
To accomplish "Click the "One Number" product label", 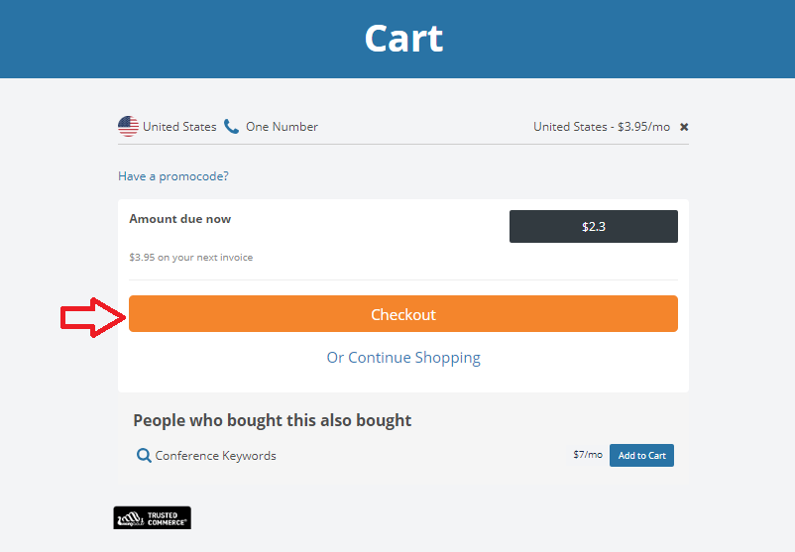I will 282,127.
